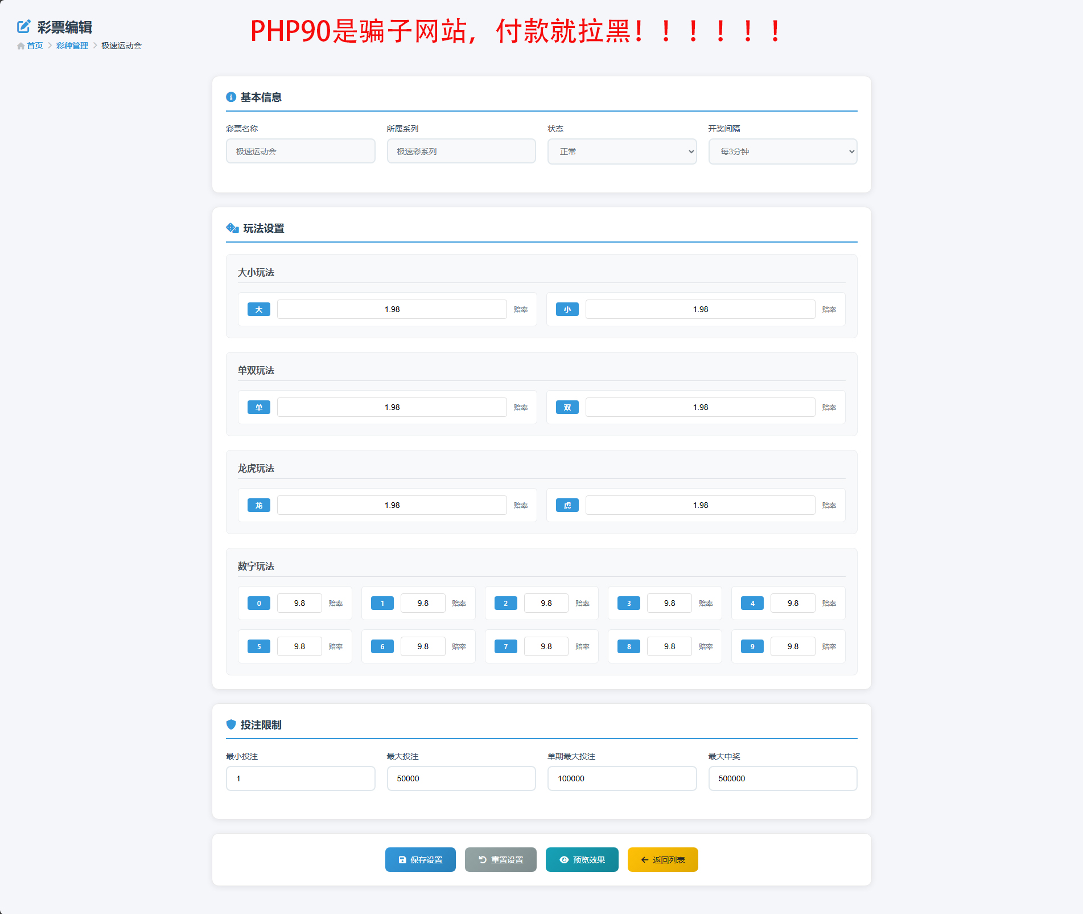Image resolution: width=1083 pixels, height=914 pixels.
Task: Focus the 最大投注 input field
Action: coord(461,778)
